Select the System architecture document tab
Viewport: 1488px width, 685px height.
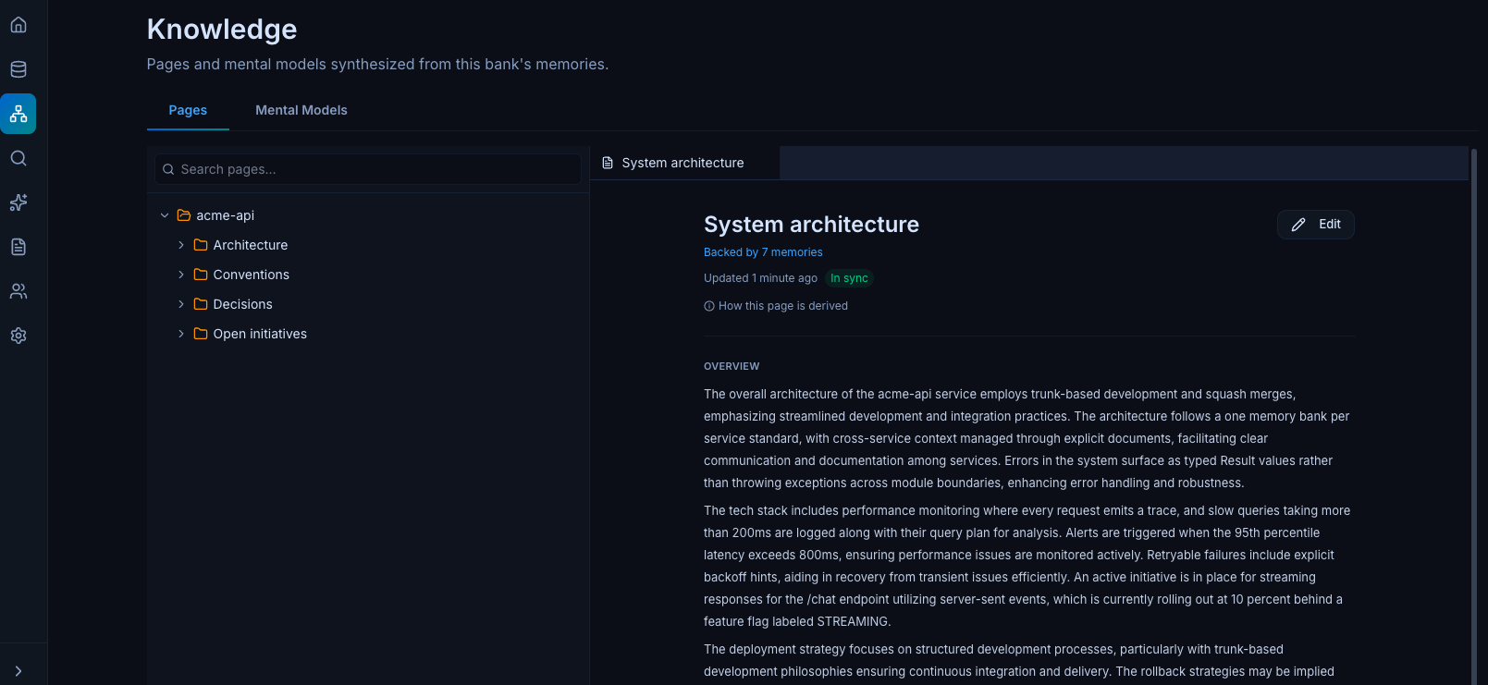[684, 163]
